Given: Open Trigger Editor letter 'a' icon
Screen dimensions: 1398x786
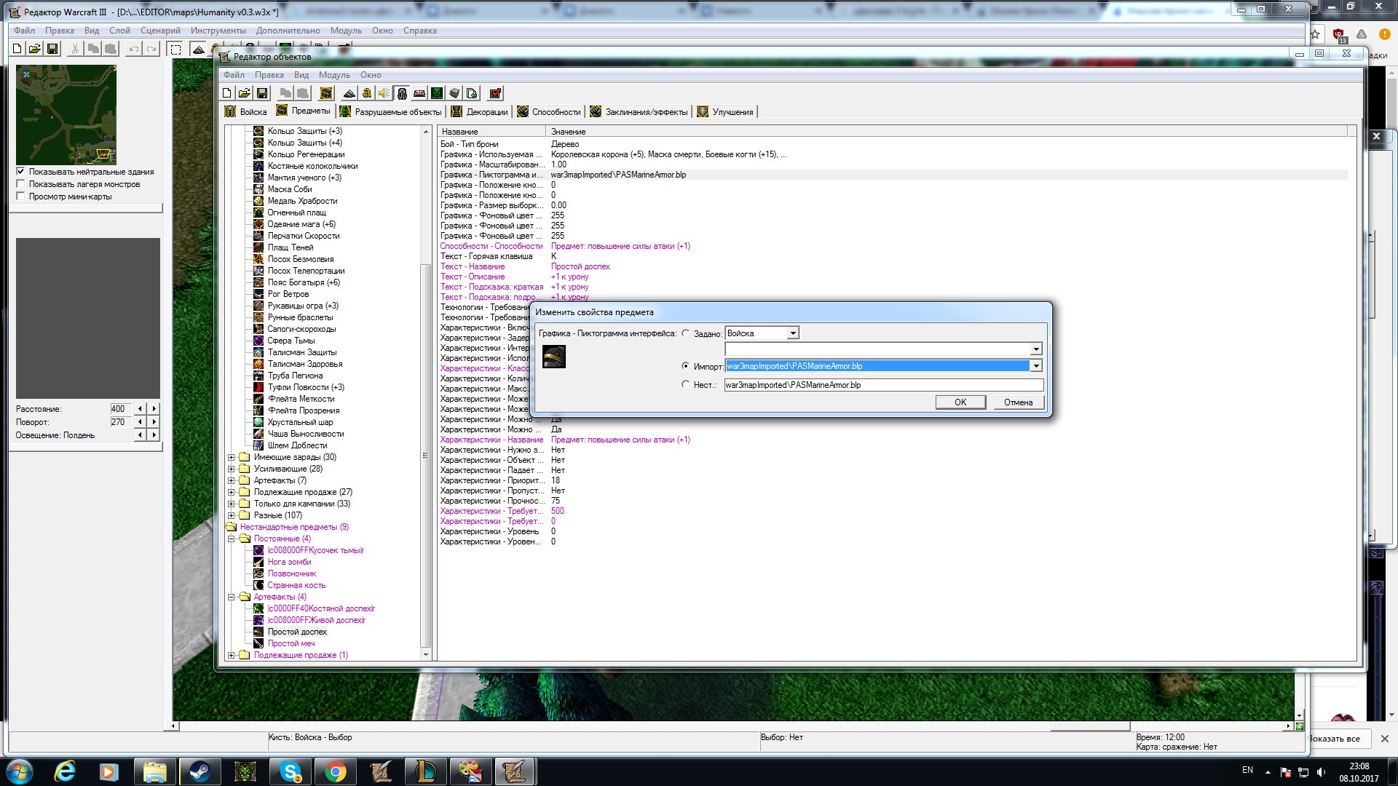Looking at the screenshot, I should (367, 93).
